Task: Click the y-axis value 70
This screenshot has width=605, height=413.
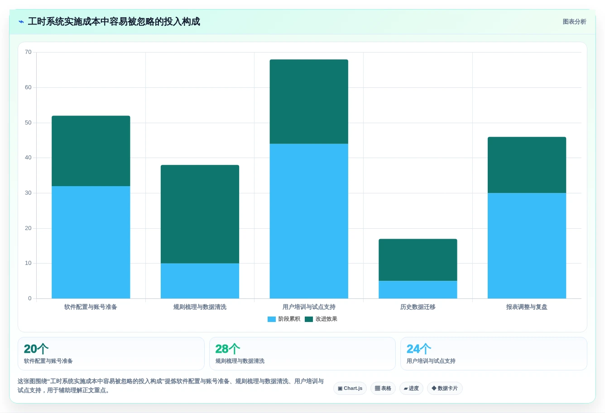Action: [x=28, y=52]
